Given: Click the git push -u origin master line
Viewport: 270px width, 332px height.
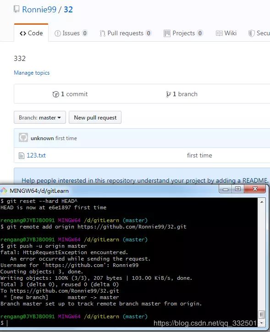Looking at the screenshot, I should [x=44, y=246].
